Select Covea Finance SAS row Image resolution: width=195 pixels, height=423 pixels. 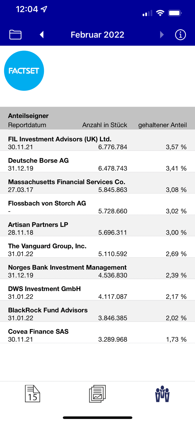click(97, 336)
